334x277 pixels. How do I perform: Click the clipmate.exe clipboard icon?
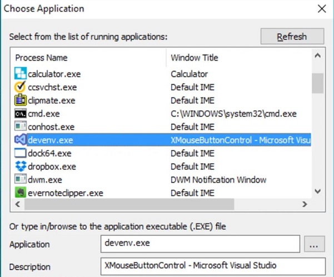pos(20,100)
